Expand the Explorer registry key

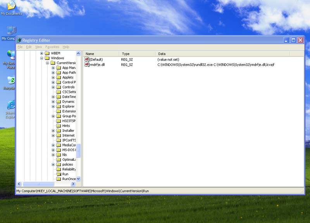coord(53,107)
